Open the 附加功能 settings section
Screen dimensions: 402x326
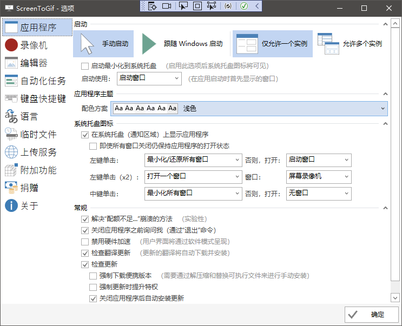(x=38, y=170)
